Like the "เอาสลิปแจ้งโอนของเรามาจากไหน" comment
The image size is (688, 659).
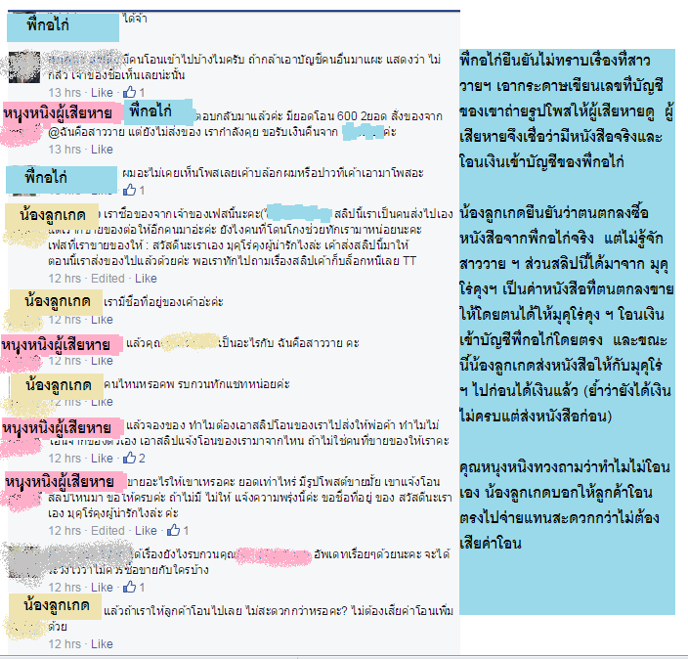pos(102,459)
